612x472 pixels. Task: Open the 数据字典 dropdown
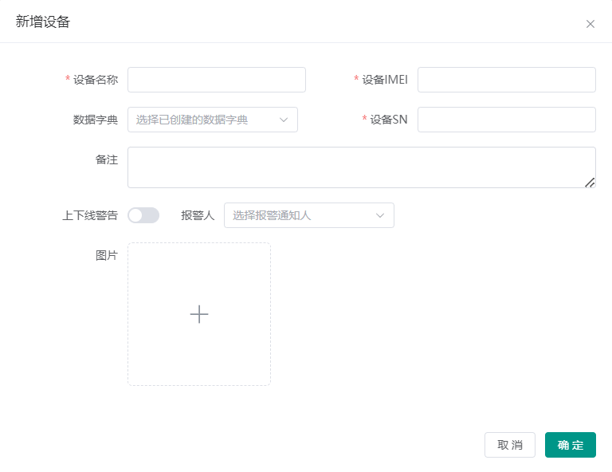pyautogui.click(x=213, y=120)
